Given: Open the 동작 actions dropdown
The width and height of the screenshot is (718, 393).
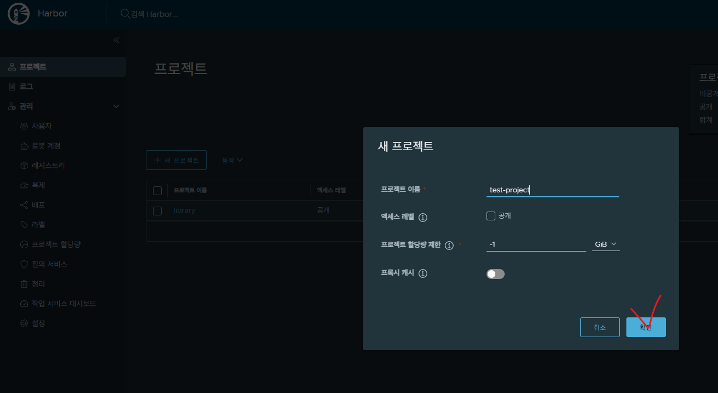Looking at the screenshot, I should coord(232,161).
